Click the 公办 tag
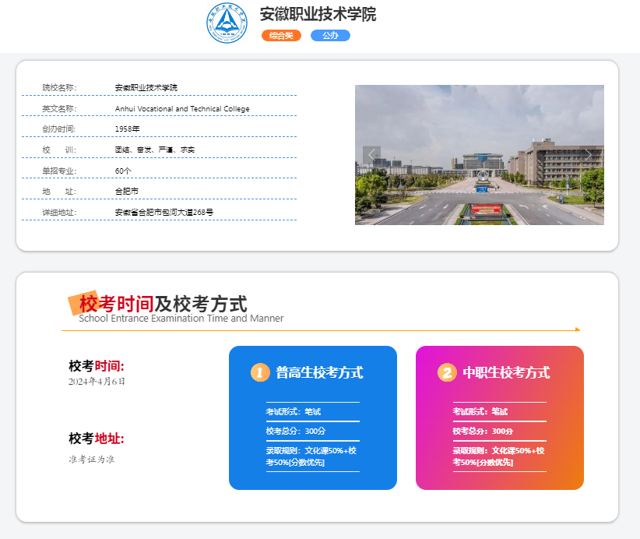Screen dimensions: 640x539 click(330, 36)
